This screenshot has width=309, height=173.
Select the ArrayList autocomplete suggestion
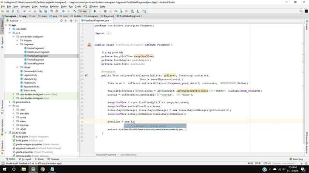pyautogui.click(x=155, y=126)
